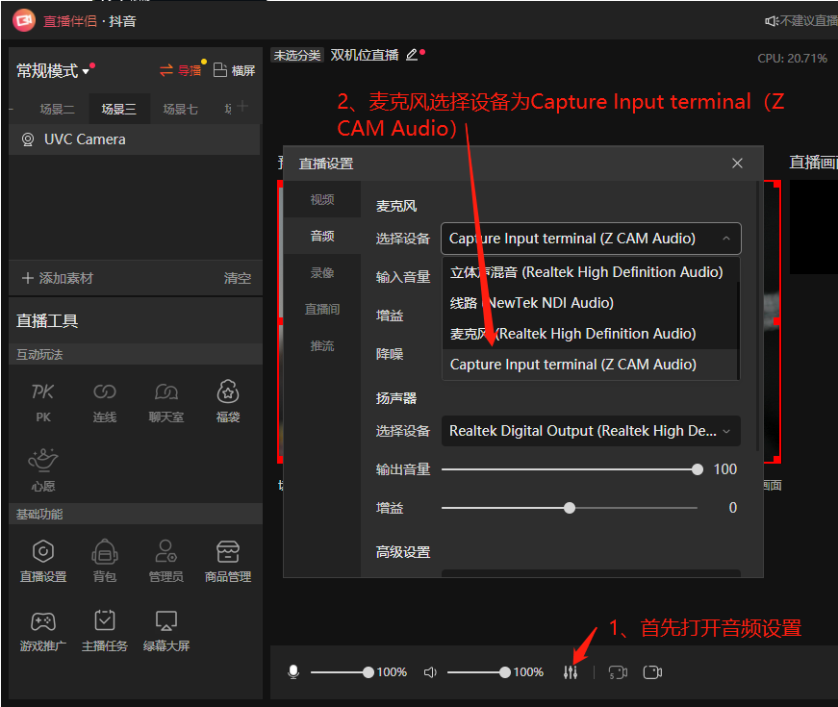Viewport: 838px width, 707px height.
Task: Switch to the 场景七 scene tab
Action: click(x=181, y=109)
